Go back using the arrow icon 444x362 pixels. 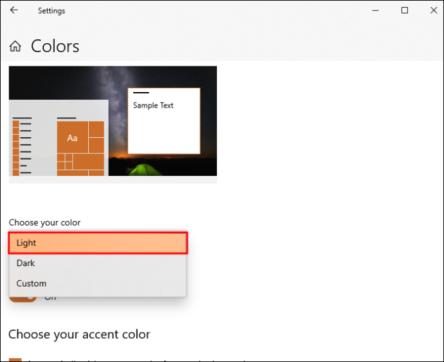[14, 10]
